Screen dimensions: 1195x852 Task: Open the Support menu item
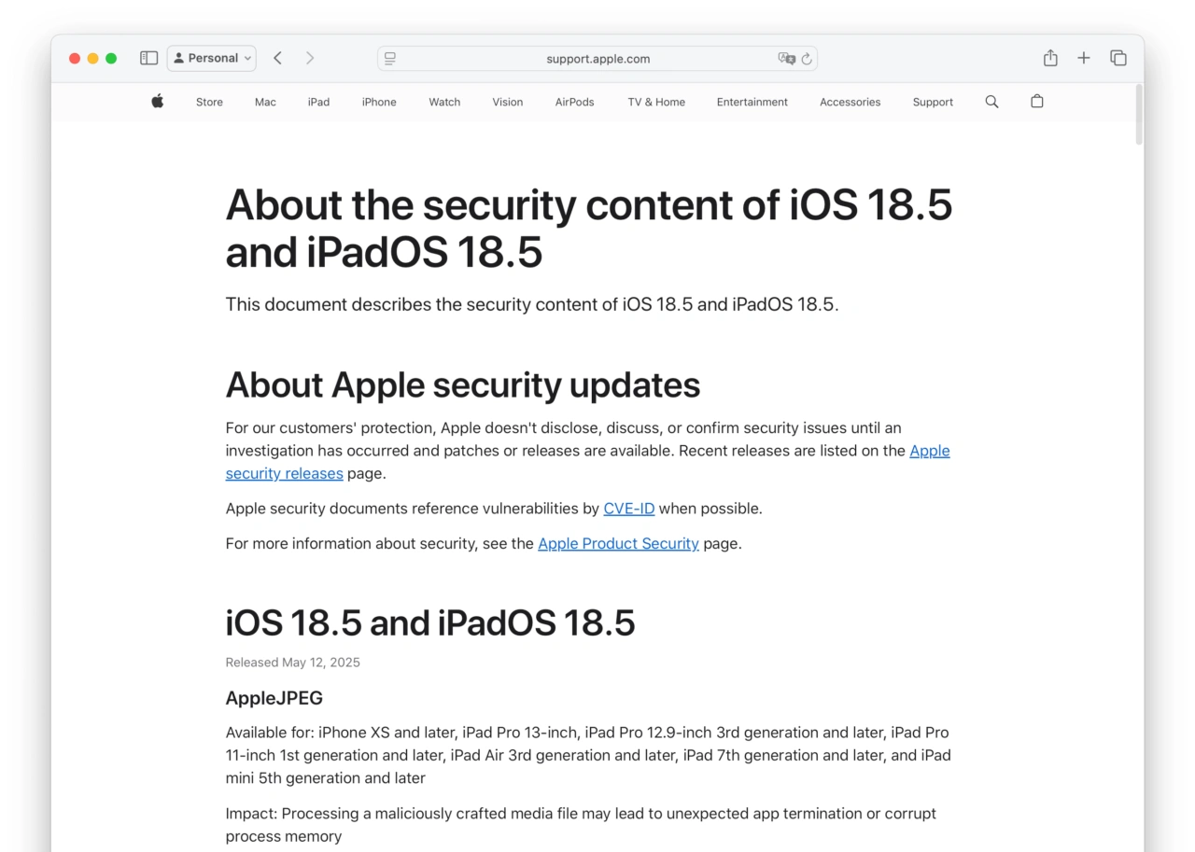932,103
